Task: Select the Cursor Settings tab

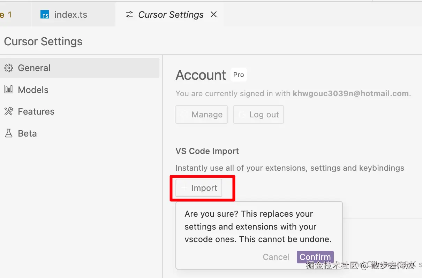Action: 170,15
